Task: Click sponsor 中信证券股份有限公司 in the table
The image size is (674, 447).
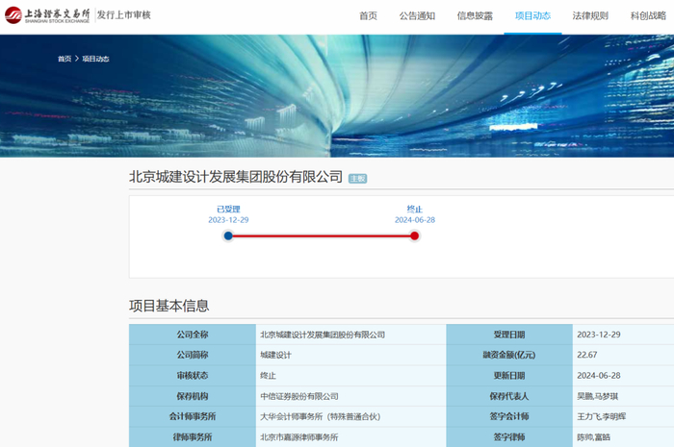Action: (299, 396)
